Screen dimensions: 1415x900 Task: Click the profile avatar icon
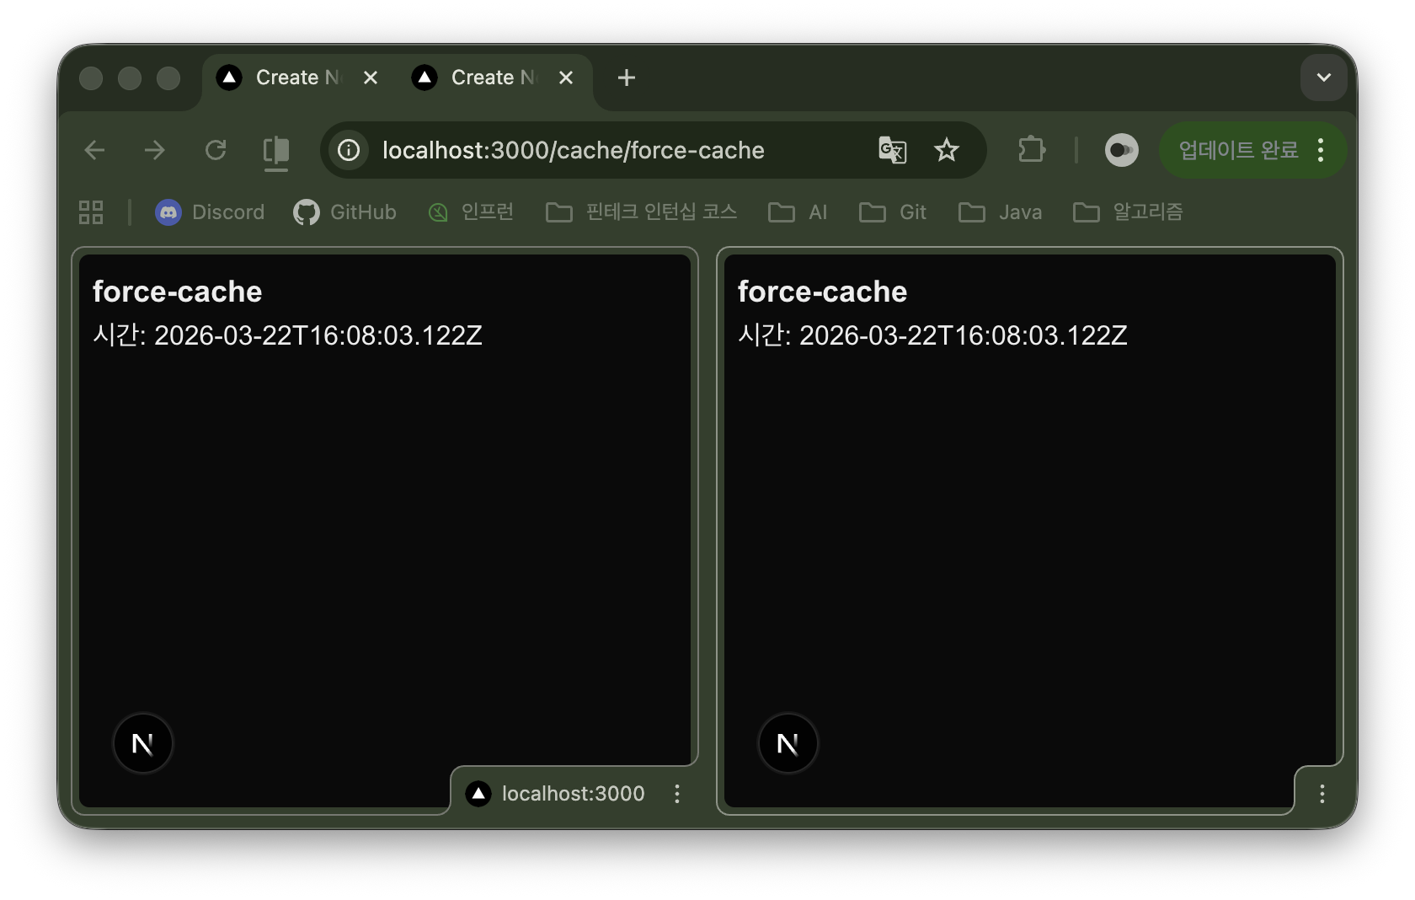[1121, 150]
